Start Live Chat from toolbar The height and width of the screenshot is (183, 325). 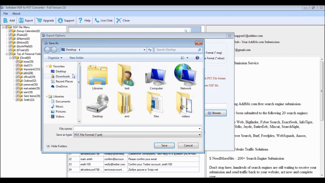[103, 20]
